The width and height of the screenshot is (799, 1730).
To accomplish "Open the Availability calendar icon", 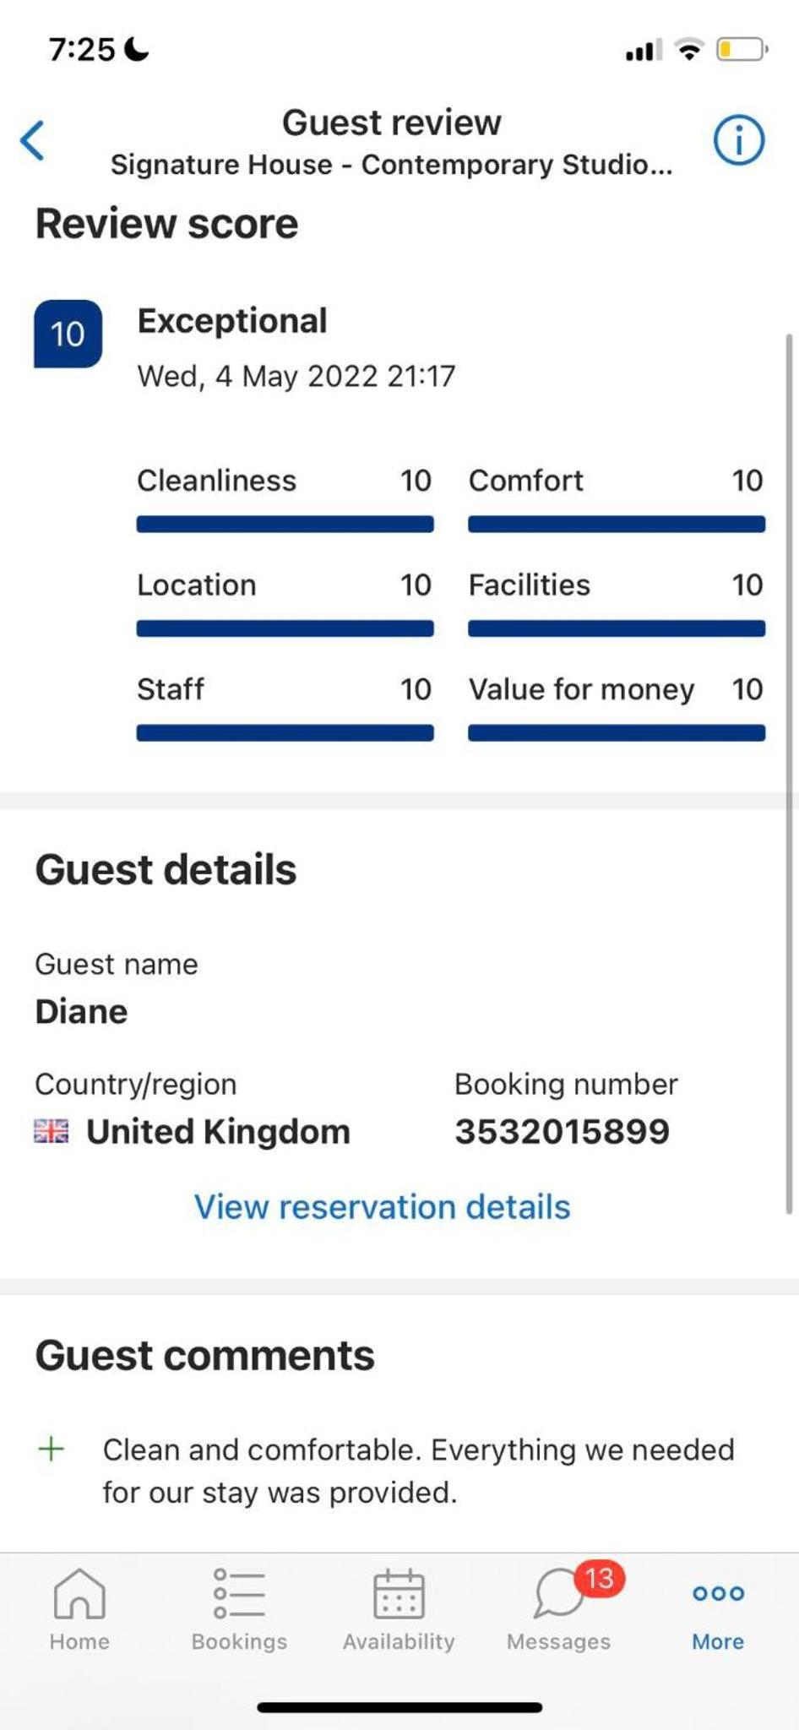I will pos(399,1593).
